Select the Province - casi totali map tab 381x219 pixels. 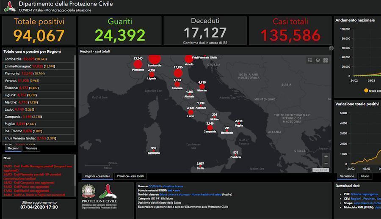(130, 176)
